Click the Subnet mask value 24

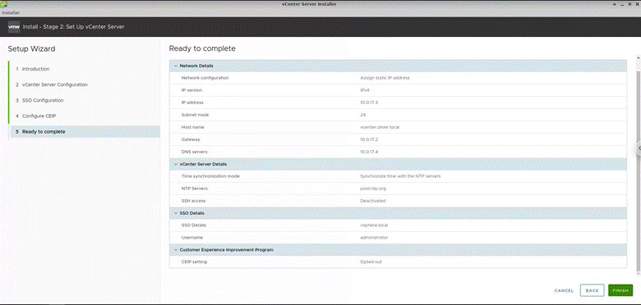pyautogui.click(x=363, y=115)
